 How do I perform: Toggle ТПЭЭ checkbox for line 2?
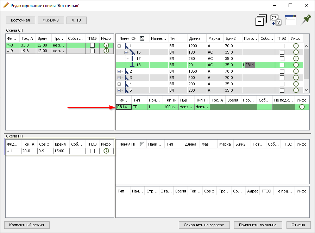tap(282, 71)
